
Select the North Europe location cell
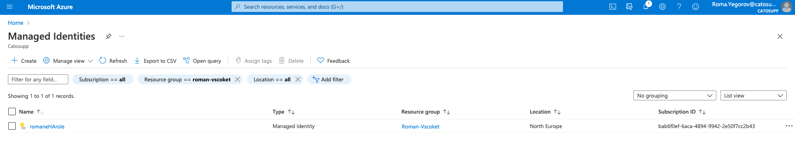click(x=546, y=126)
